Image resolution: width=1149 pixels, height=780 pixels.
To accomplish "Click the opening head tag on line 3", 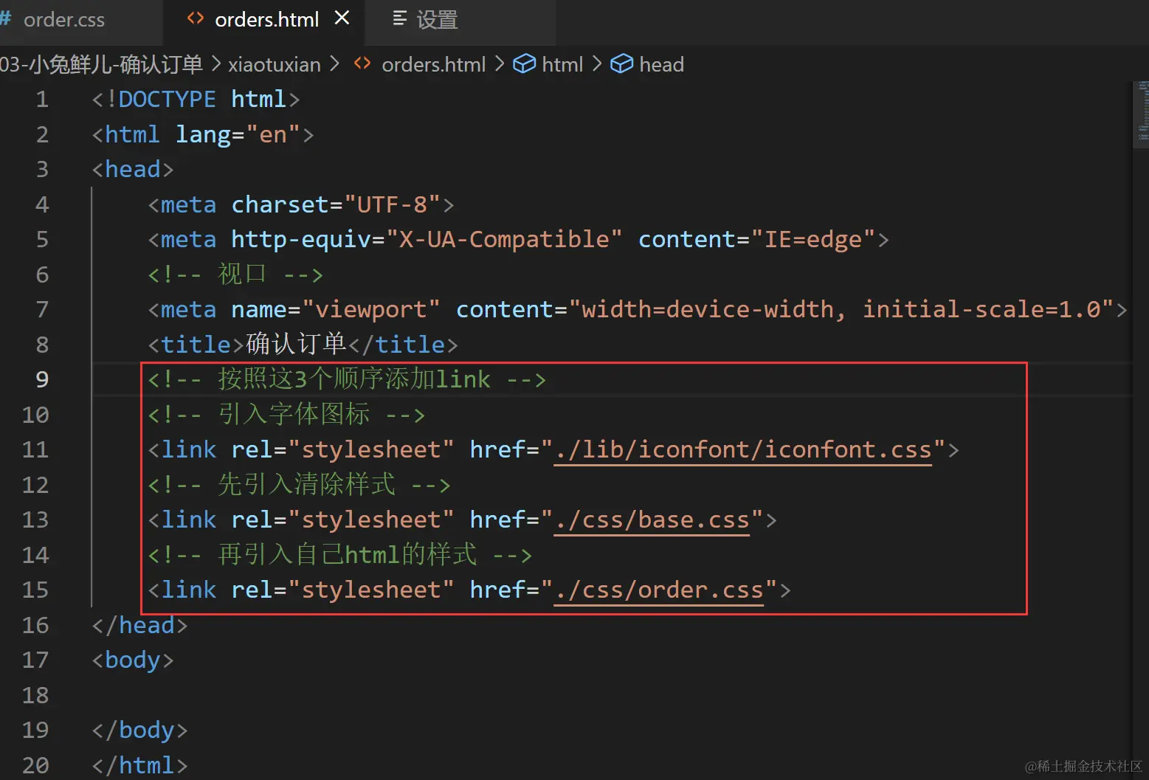I will coord(133,169).
